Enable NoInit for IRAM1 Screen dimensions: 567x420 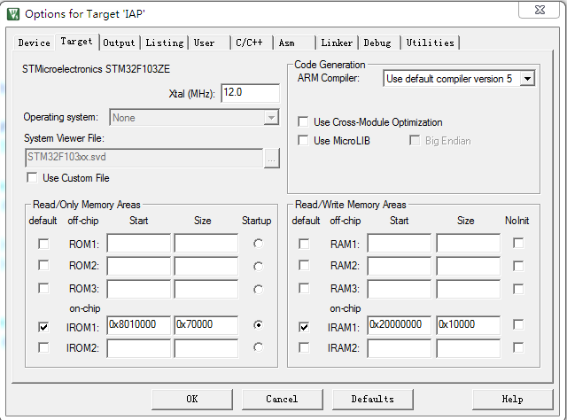pos(518,324)
